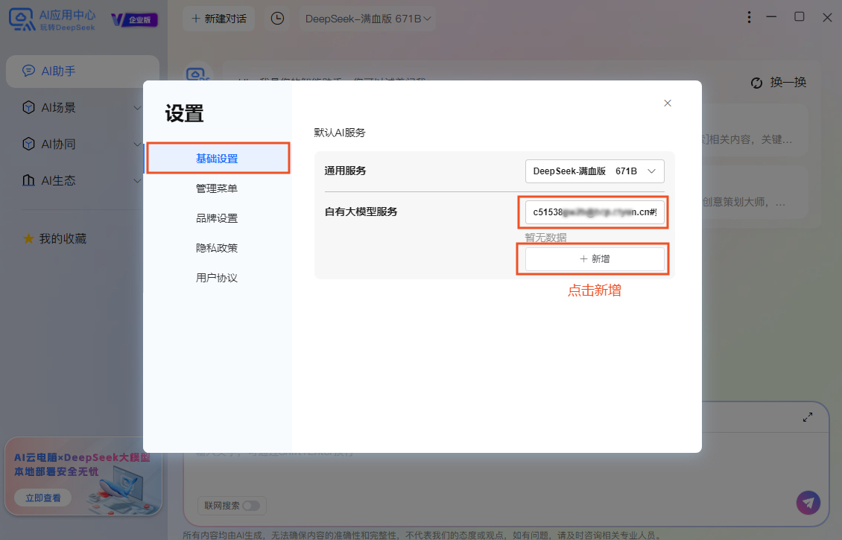Click the 新增 button
The height and width of the screenshot is (540, 842).
[595, 258]
